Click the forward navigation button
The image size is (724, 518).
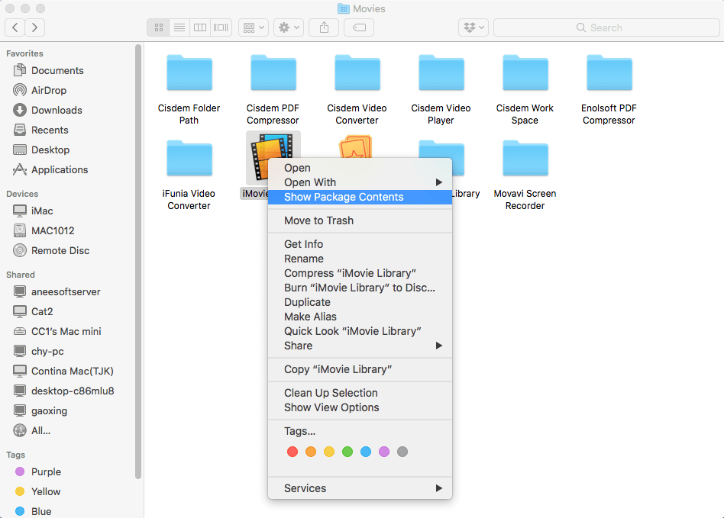pos(35,27)
